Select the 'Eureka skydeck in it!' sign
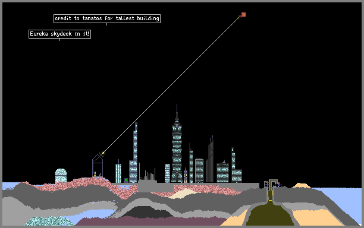Viewport: 364px width, 228px height. coord(59,34)
